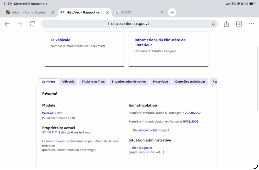Click the date 20/09/2007
The image size is (259, 170).
pos(193,113)
